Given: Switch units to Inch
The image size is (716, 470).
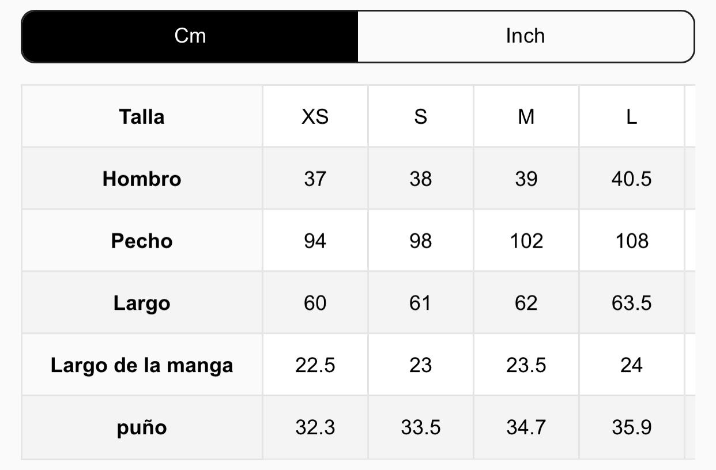Looking at the screenshot, I should [x=525, y=36].
